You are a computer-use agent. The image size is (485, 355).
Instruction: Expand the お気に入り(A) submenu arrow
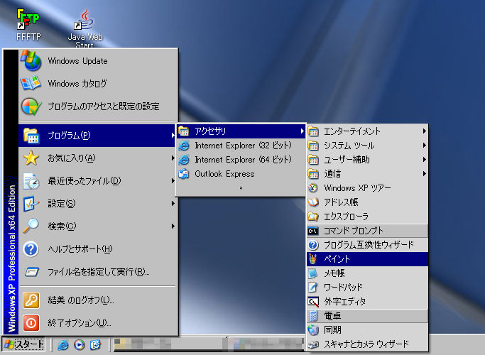173,158
